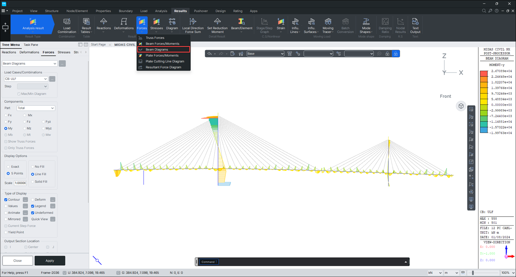Adjust the zoom slider in status bar

473,273
